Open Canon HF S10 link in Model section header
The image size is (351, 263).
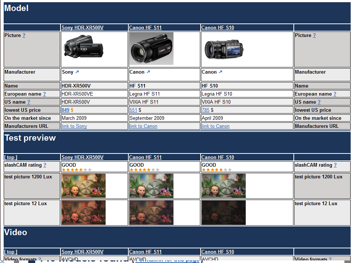coord(217,27)
